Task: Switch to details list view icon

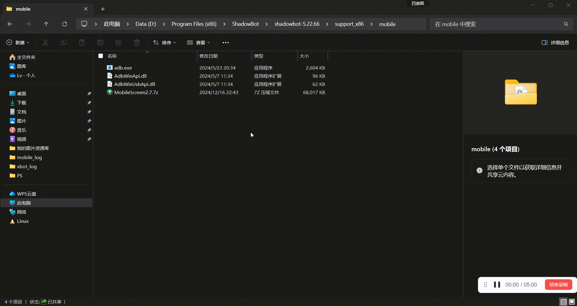Action: point(563,302)
